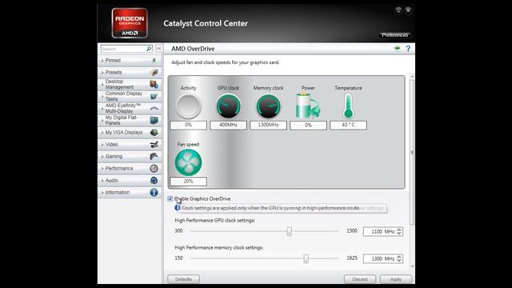Click the AMD OverDrive heading
512x288 pixels.
tap(193, 49)
